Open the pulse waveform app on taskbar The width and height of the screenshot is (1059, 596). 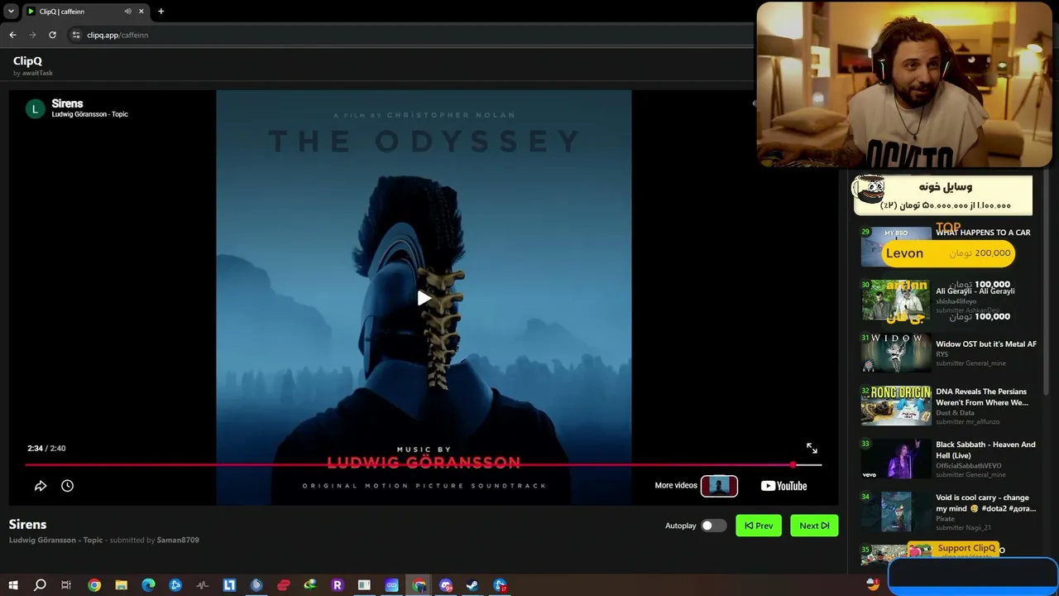(203, 585)
